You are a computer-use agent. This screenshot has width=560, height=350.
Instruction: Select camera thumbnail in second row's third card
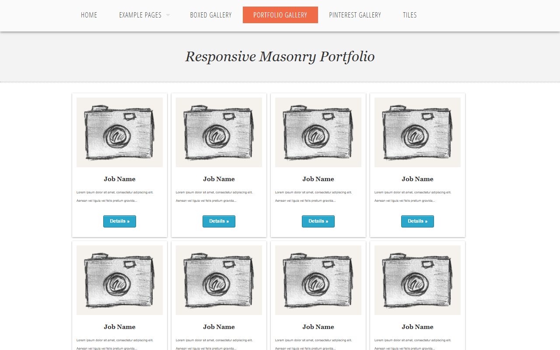click(318, 280)
